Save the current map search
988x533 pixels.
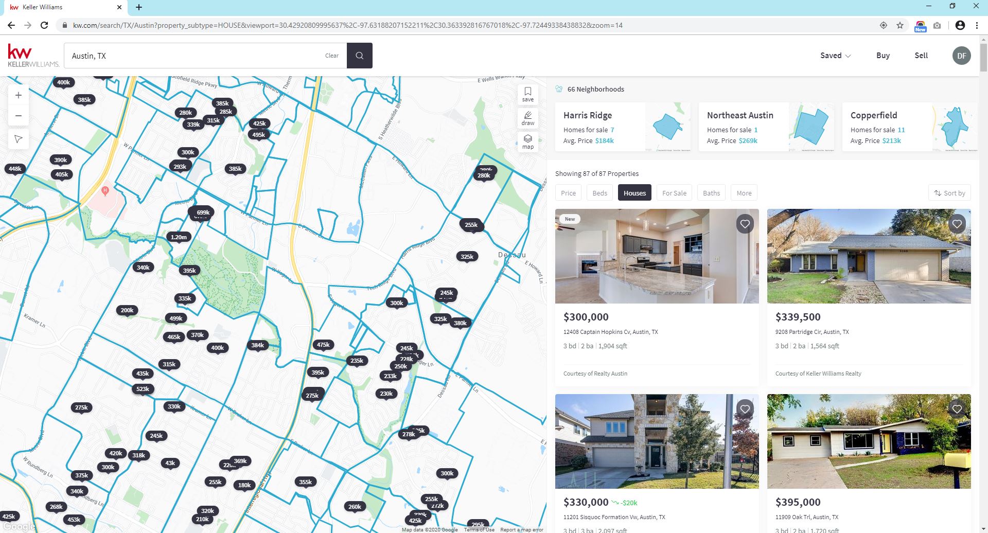527,94
